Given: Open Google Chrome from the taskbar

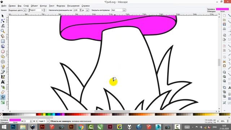Looking at the screenshot, I should (81, 127).
